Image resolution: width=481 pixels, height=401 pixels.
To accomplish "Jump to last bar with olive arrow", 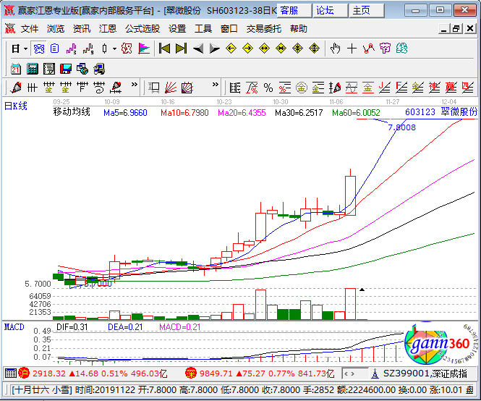I will (x=181, y=48).
